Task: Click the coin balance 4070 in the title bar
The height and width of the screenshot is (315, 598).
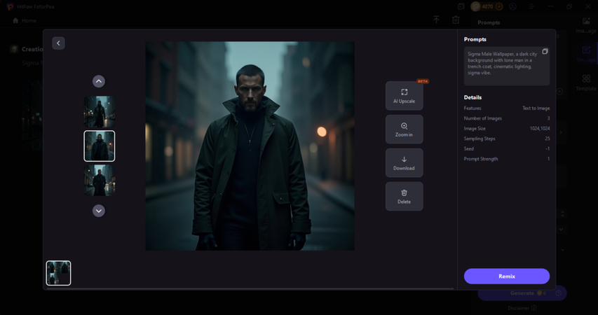Action: [x=487, y=6]
